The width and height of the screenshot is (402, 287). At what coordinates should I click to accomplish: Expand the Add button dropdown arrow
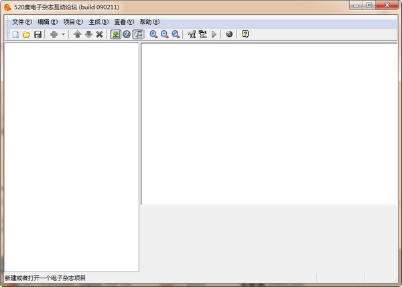(63, 34)
